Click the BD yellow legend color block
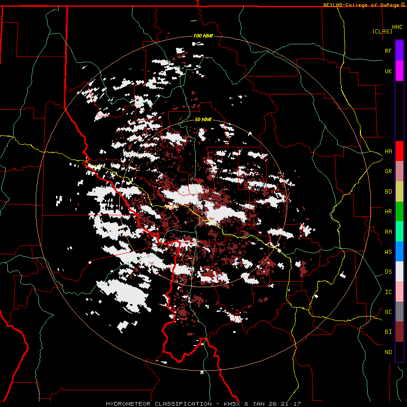This screenshot has width=407, height=407. [399, 192]
